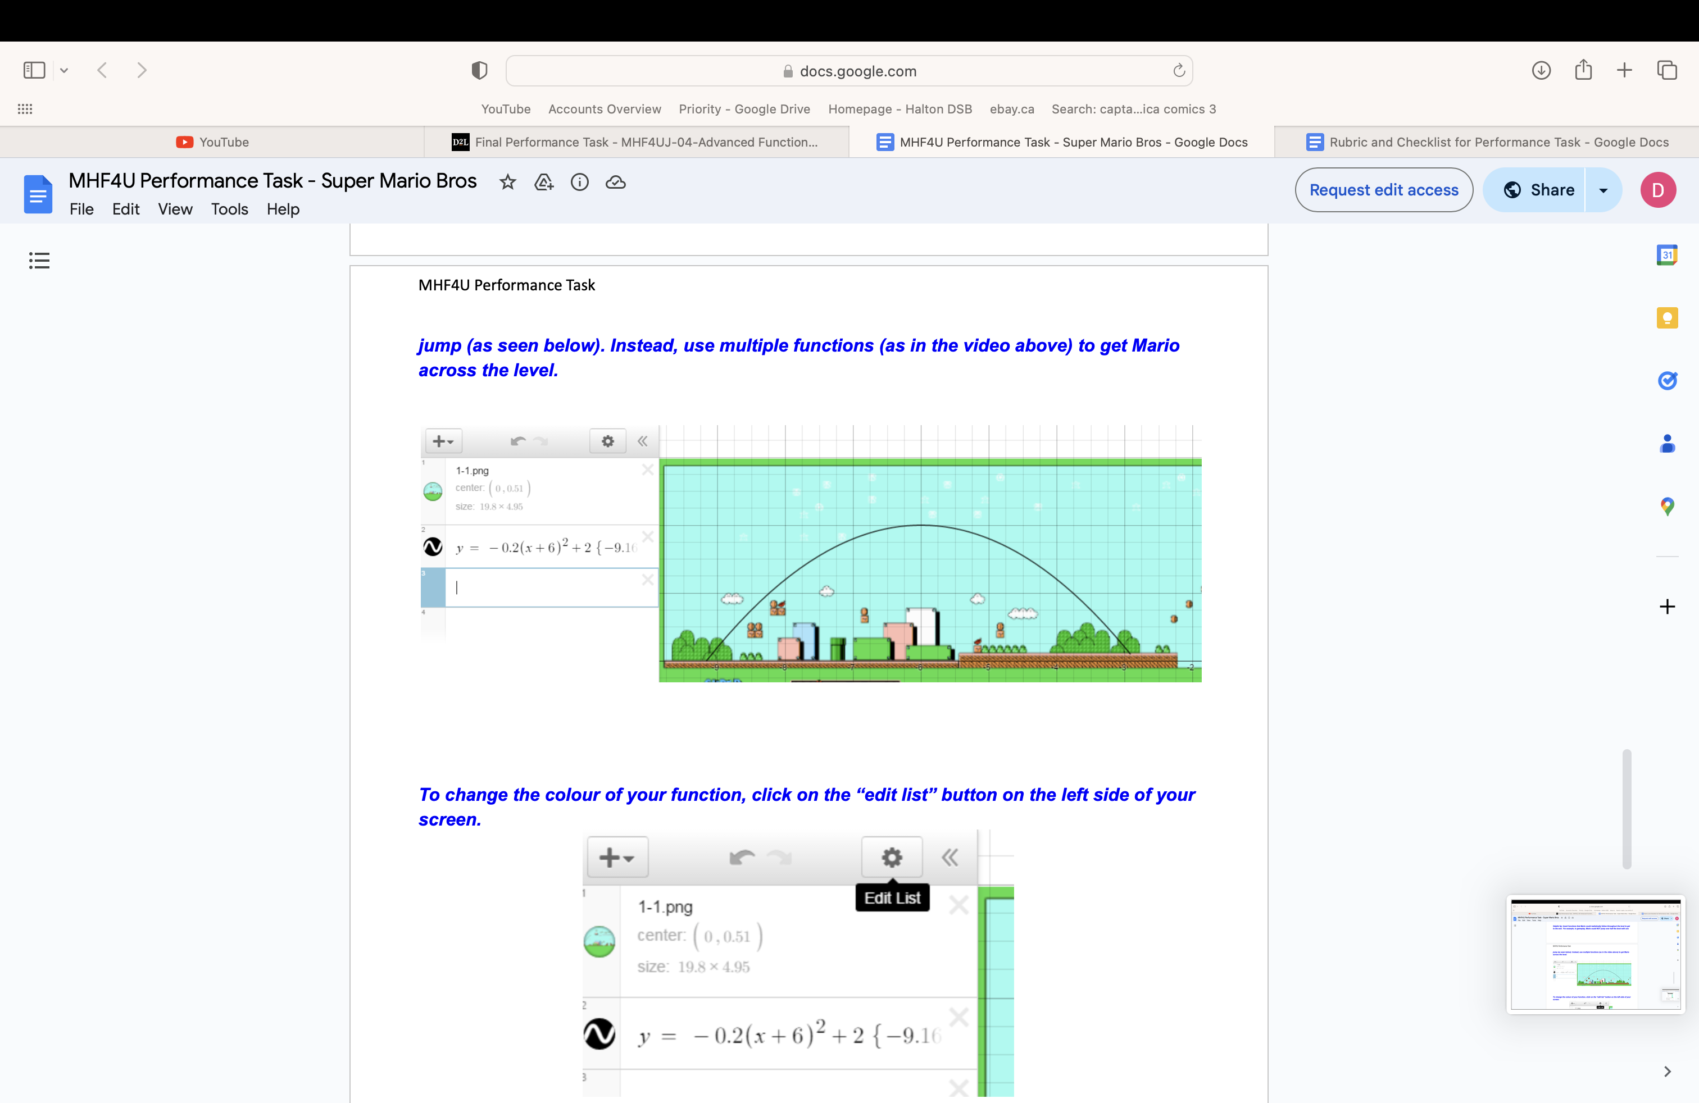
Task: Open the Tools menu
Action: (229, 209)
